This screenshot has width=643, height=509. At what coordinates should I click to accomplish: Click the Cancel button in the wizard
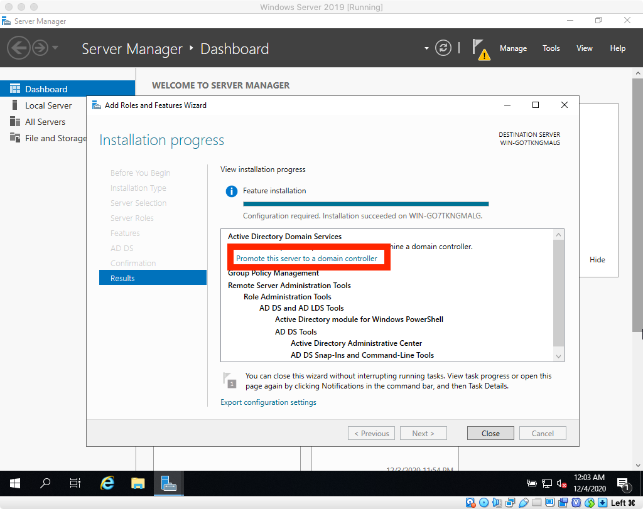click(x=543, y=433)
